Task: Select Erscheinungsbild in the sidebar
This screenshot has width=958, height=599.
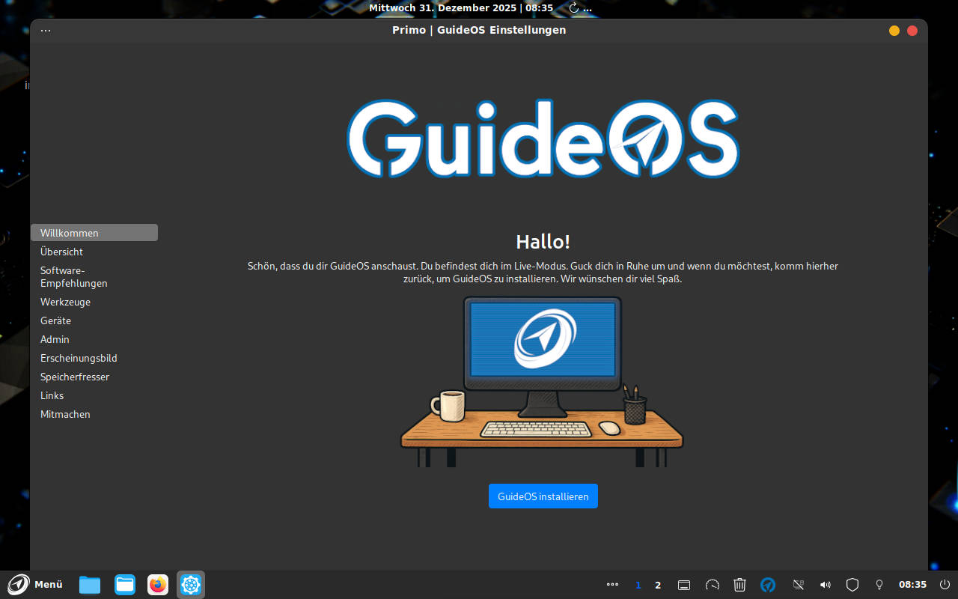Action: tap(79, 358)
